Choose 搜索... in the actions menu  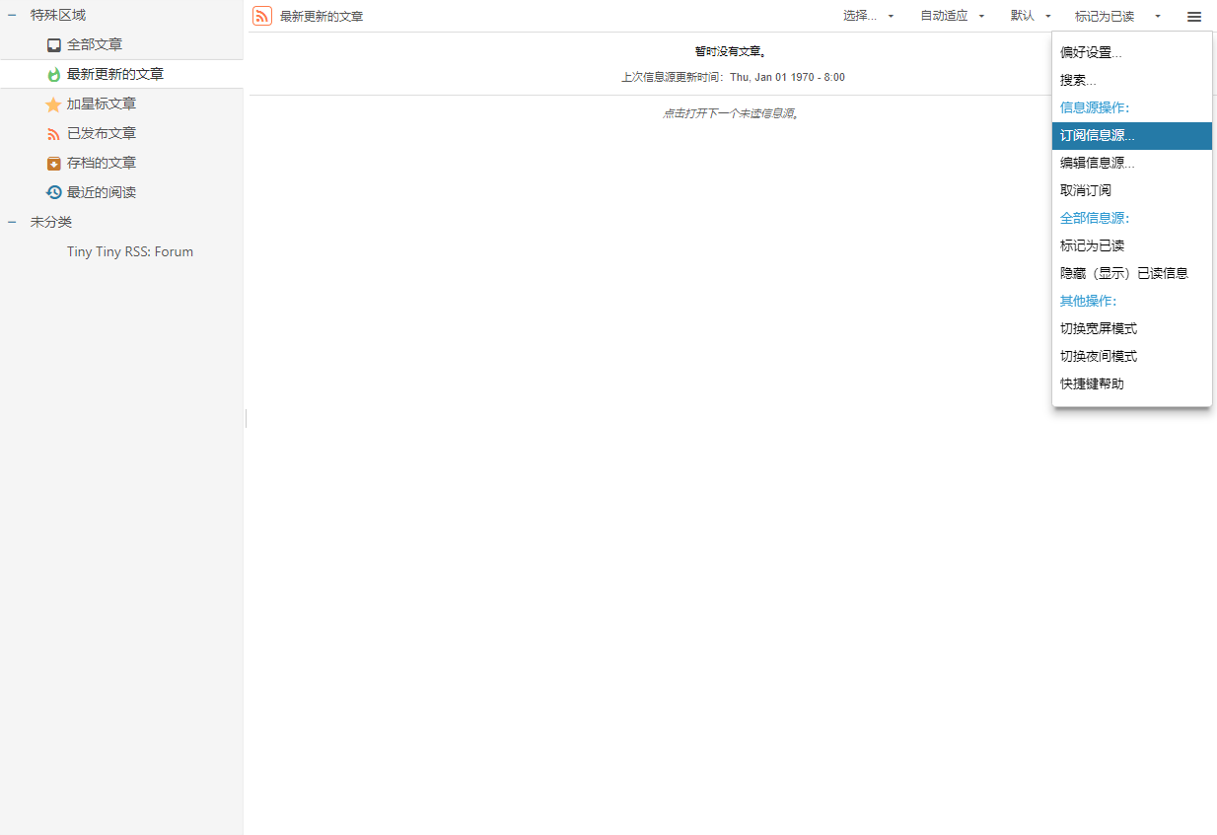1132,80
